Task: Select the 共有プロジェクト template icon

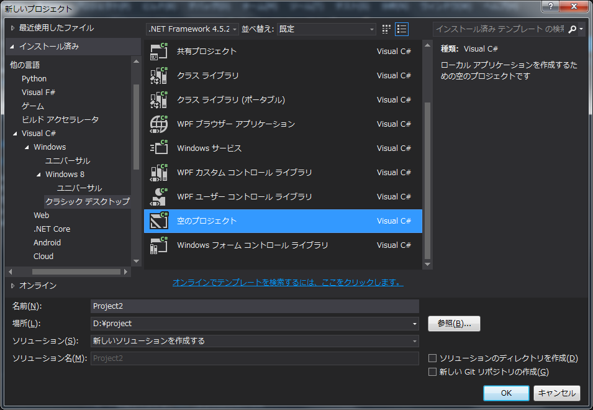Action: [x=159, y=51]
